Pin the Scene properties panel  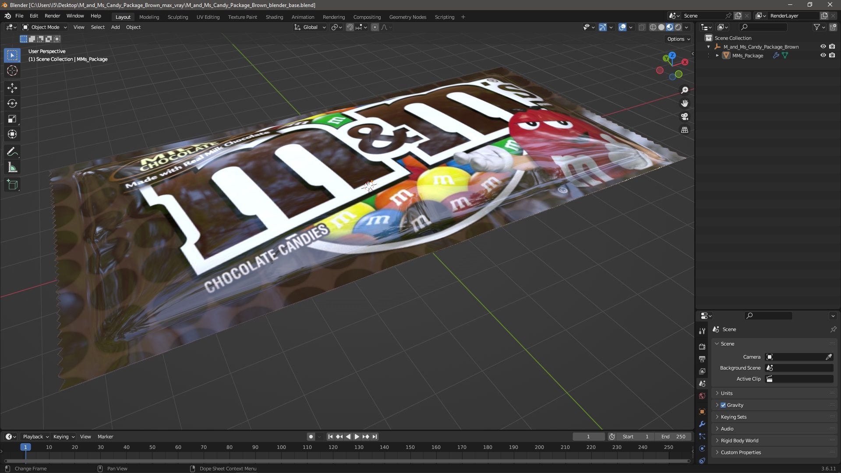833,329
